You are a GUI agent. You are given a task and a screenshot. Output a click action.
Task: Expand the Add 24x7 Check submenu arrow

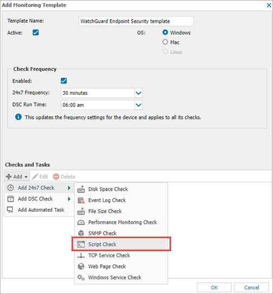[69, 188]
